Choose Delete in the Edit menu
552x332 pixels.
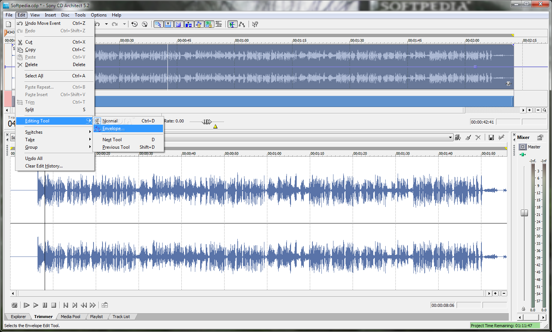pyautogui.click(x=55, y=65)
